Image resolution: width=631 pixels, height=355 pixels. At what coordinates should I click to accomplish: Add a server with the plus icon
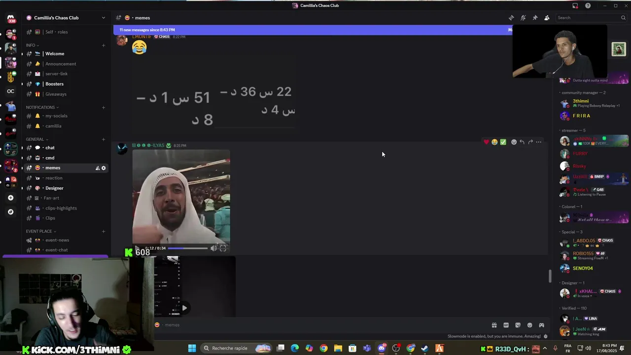click(x=10, y=198)
